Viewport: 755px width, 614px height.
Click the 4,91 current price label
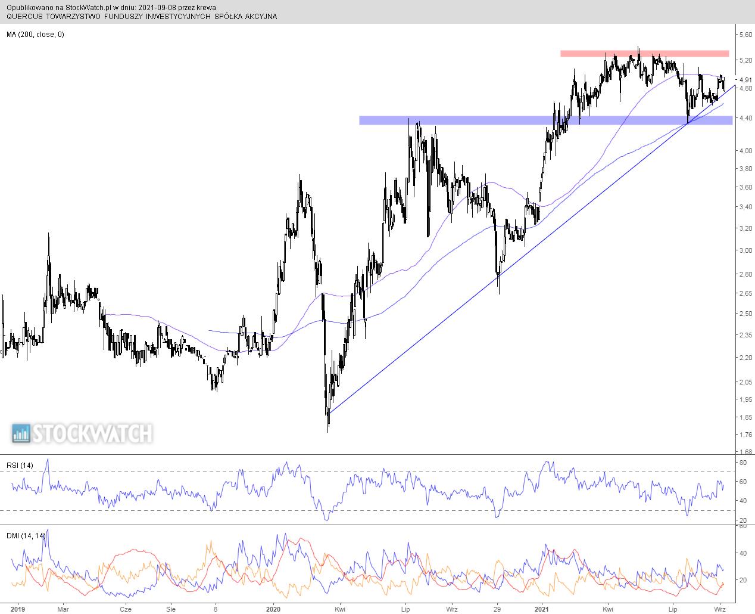744,79
